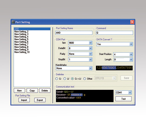This screenshot has height=122, width=146.
Task: Select New Setting_10 in the settings list
Action: tap(22, 52)
